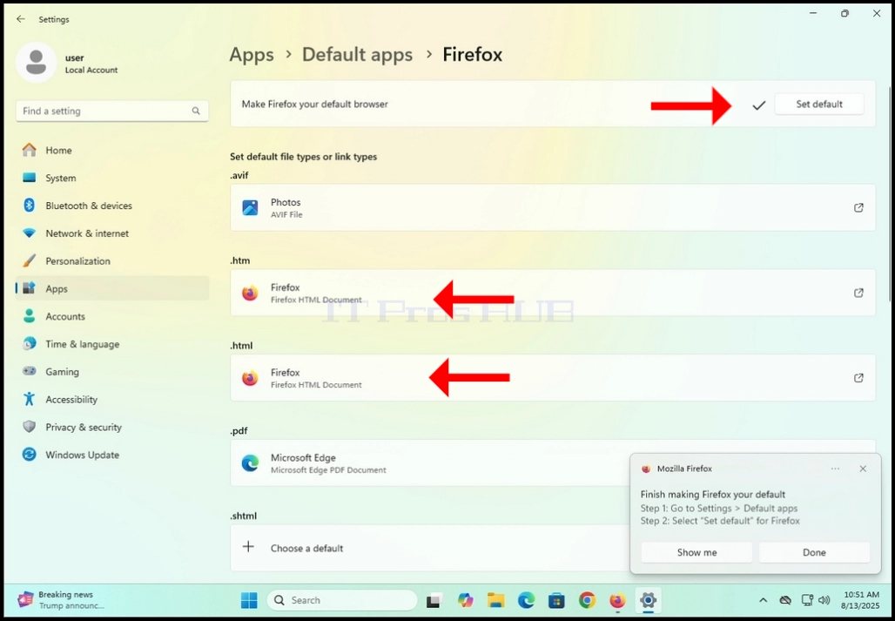Open Accessibility settings
Screen dimensions: 895x621
pos(111,400)
